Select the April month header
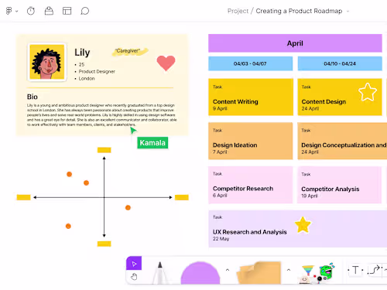This screenshot has height=290, width=387. (x=295, y=43)
